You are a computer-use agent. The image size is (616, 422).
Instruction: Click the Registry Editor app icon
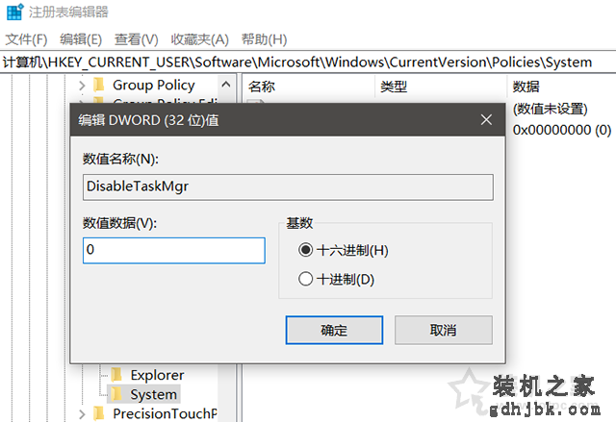[x=15, y=12]
